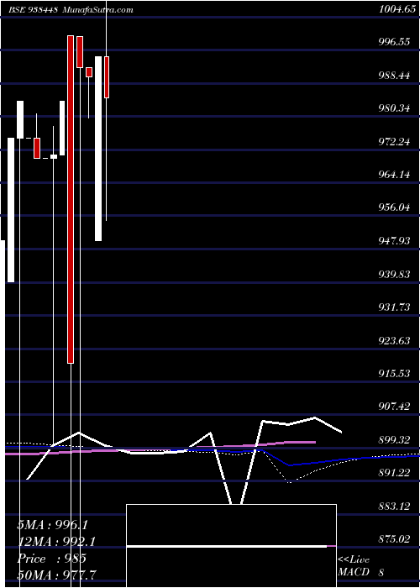This screenshot has height=588, width=420.
Task: Click the 50MA : 977.7 readout
Action: point(57,575)
